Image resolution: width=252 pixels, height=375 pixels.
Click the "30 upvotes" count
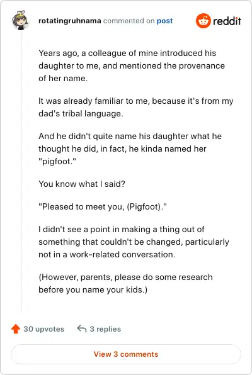point(44,329)
